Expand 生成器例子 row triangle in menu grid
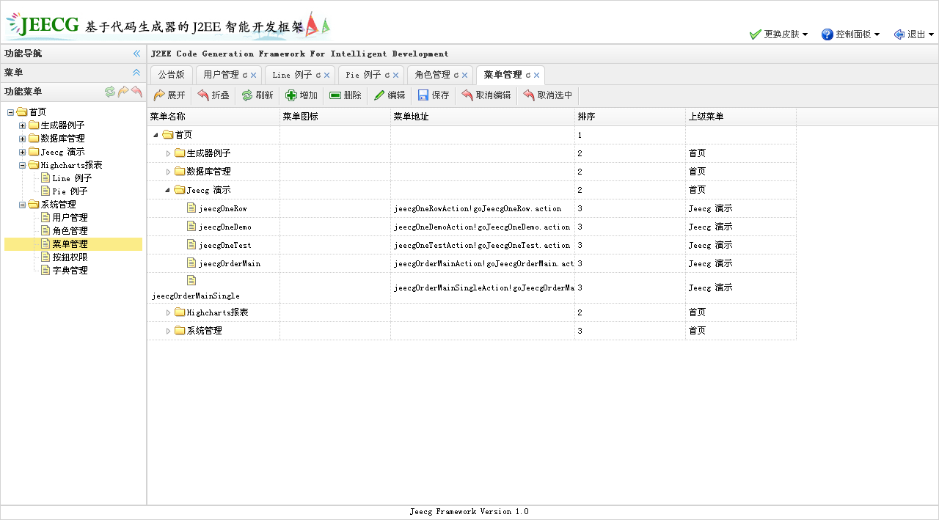 168,153
